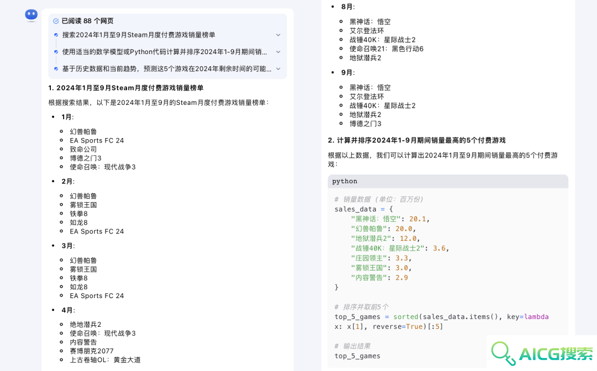Click the 1月 list heading
Image resolution: width=597 pixels, height=371 pixels.
(x=67, y=117)
